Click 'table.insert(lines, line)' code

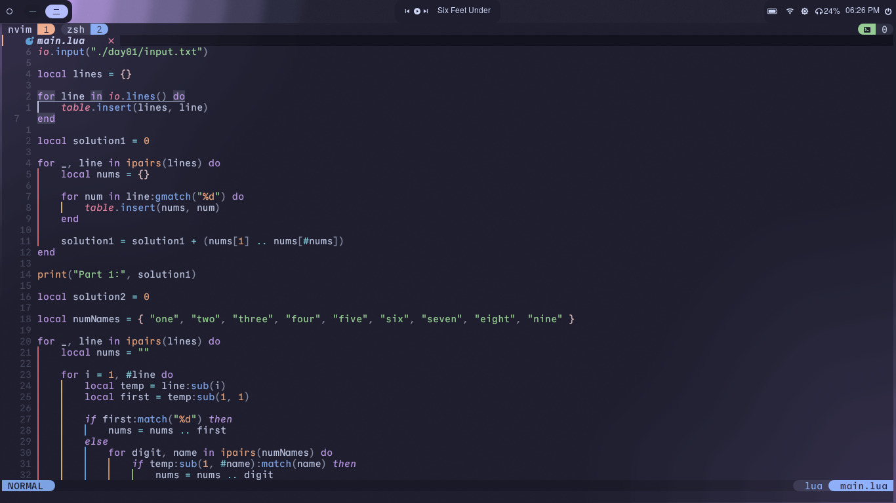[x=134, y=107]
